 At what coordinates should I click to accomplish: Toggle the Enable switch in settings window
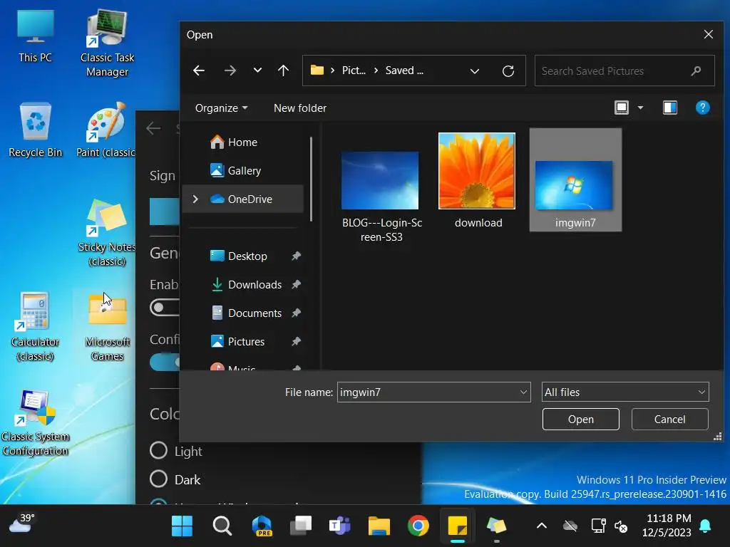(x=165, y=308)
